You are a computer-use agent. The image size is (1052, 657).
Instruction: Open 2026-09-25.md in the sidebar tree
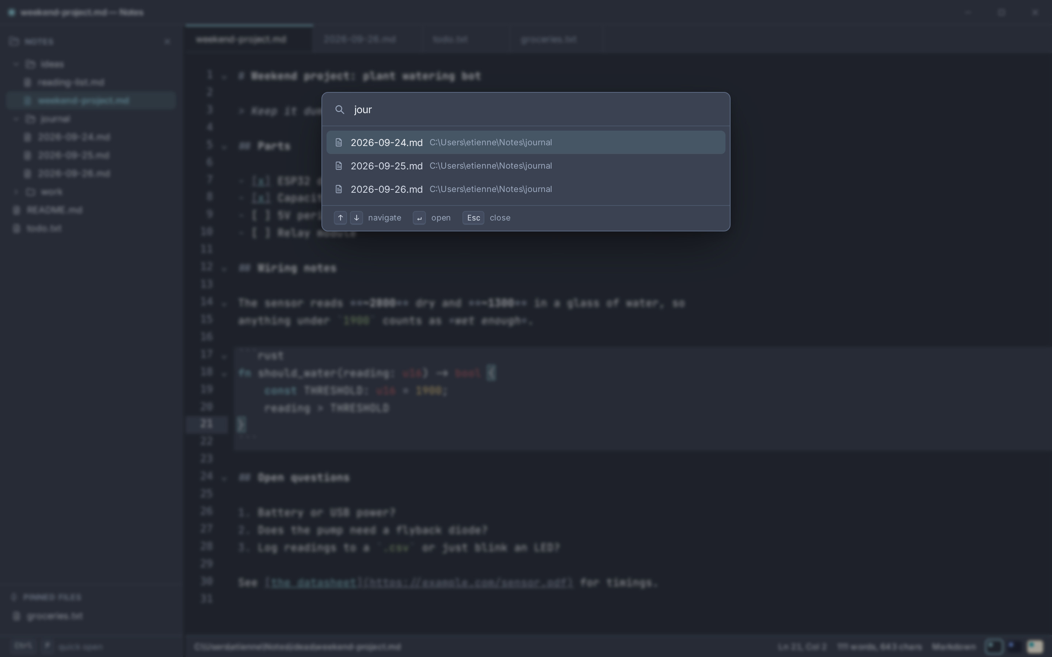click(x=91, y=155)
